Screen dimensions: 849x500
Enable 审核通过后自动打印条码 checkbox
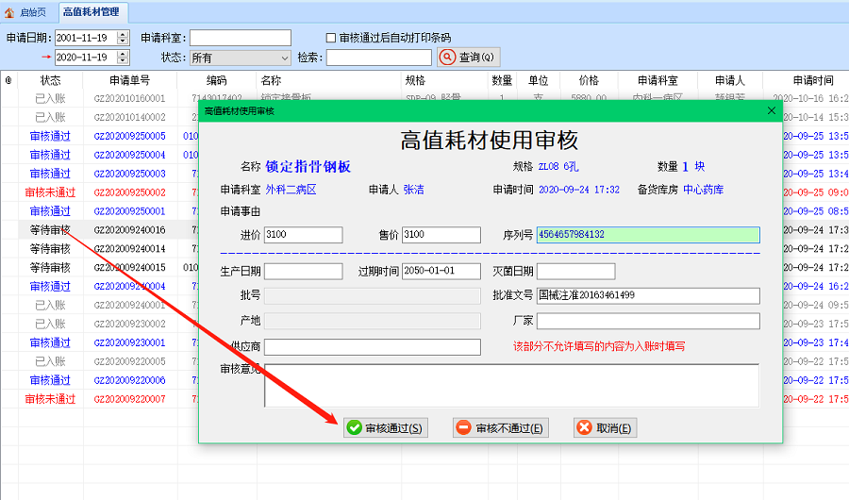click(x=331, y=38)
